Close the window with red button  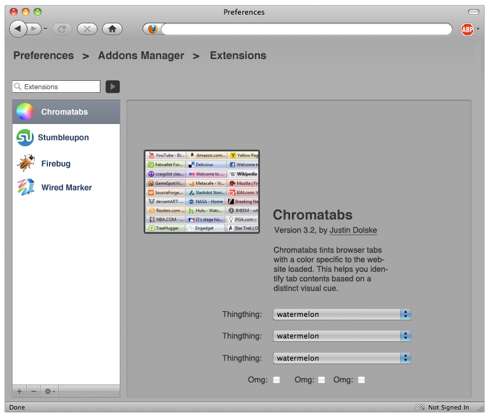pyautogui.click(x=14, y=12)
